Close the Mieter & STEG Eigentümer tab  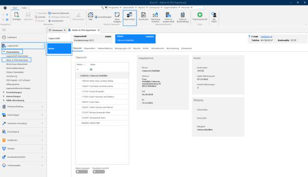[99, 30]
